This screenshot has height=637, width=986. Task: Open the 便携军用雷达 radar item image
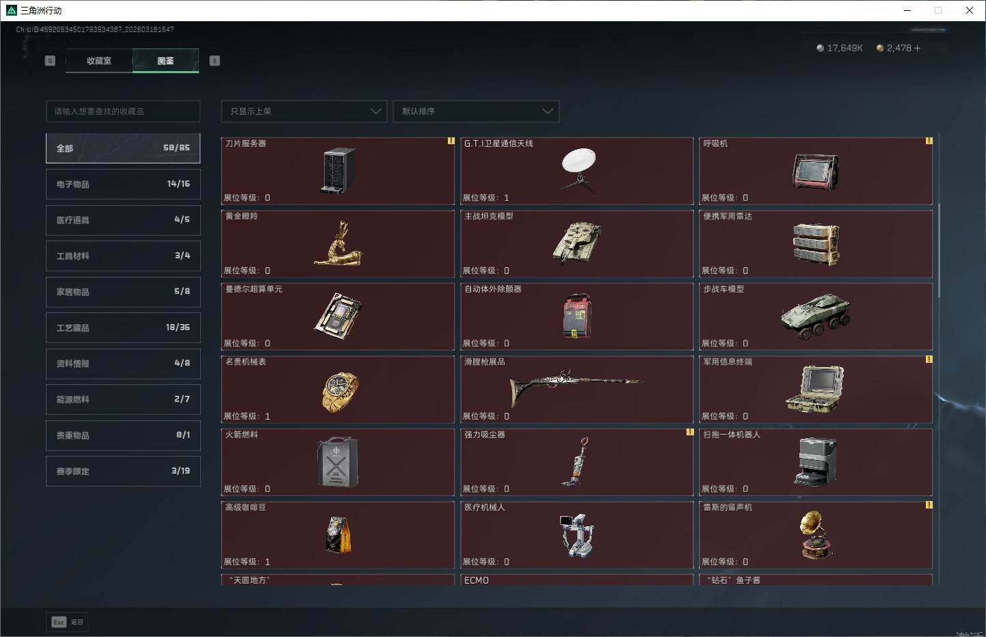click(816, 244)
